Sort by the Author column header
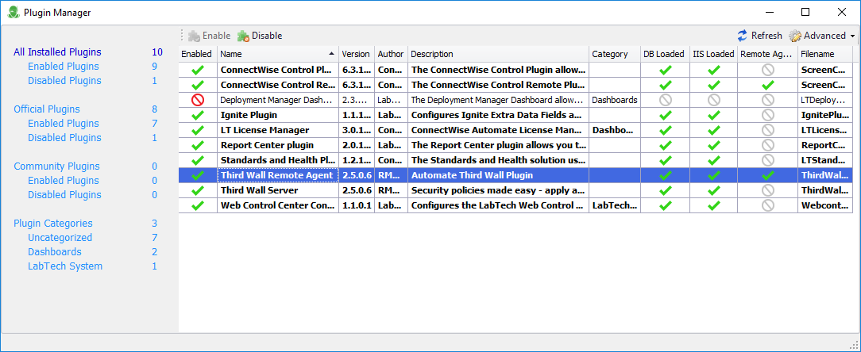The width and height of the screenshot is (861, 352). pyautogui.click(x=391, y=54)
